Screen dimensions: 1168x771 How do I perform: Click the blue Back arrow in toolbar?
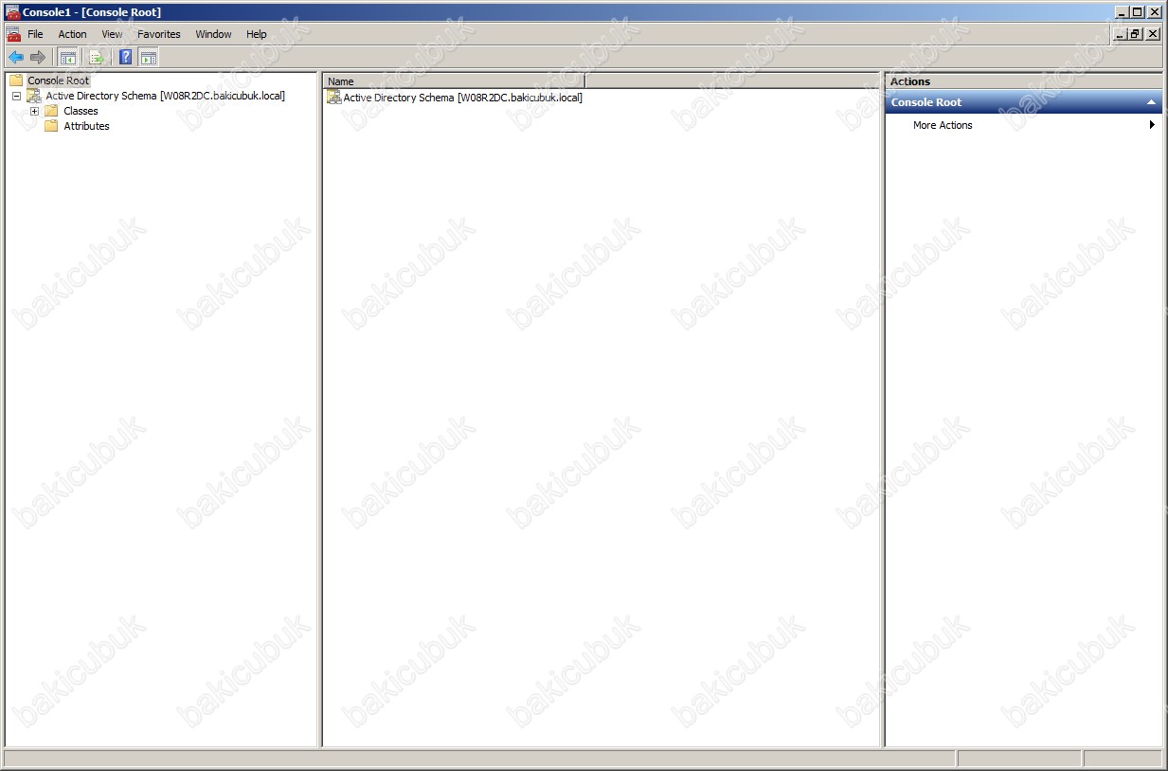point(16,58)
